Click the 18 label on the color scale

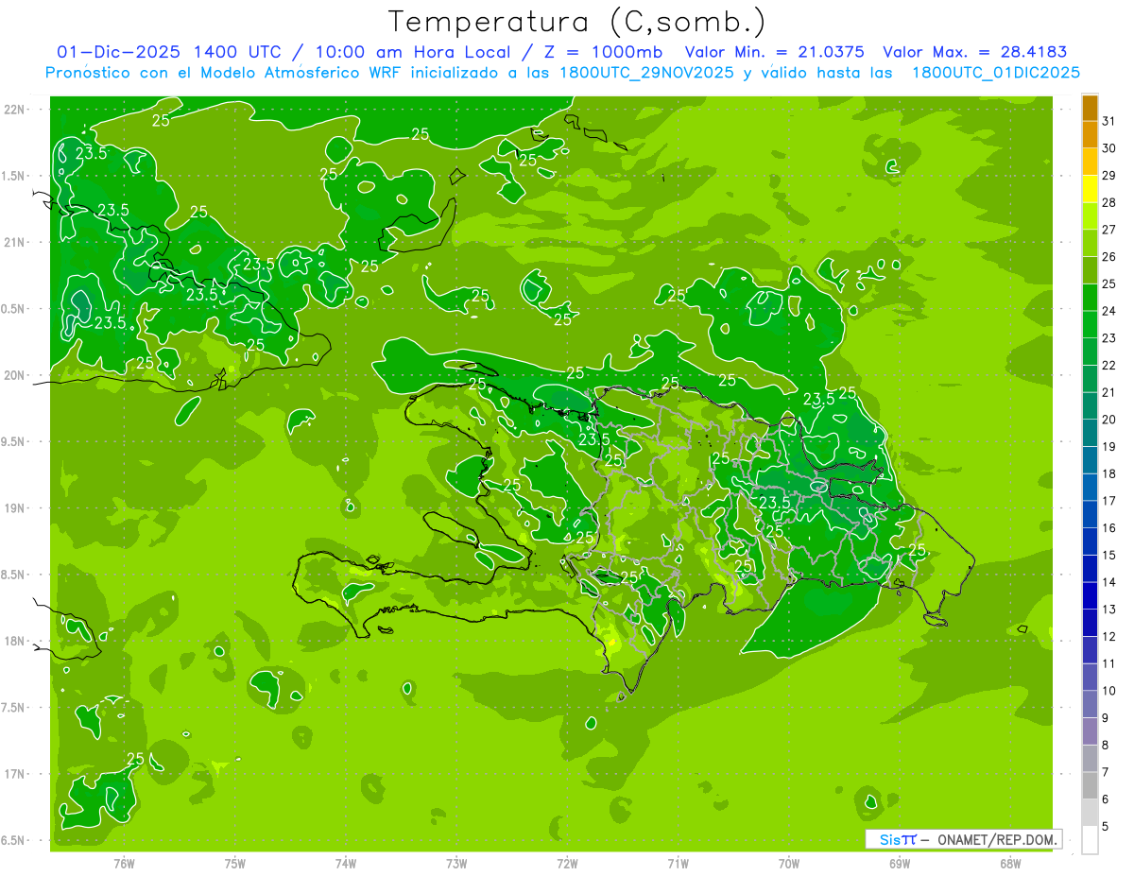point(1108,473)
